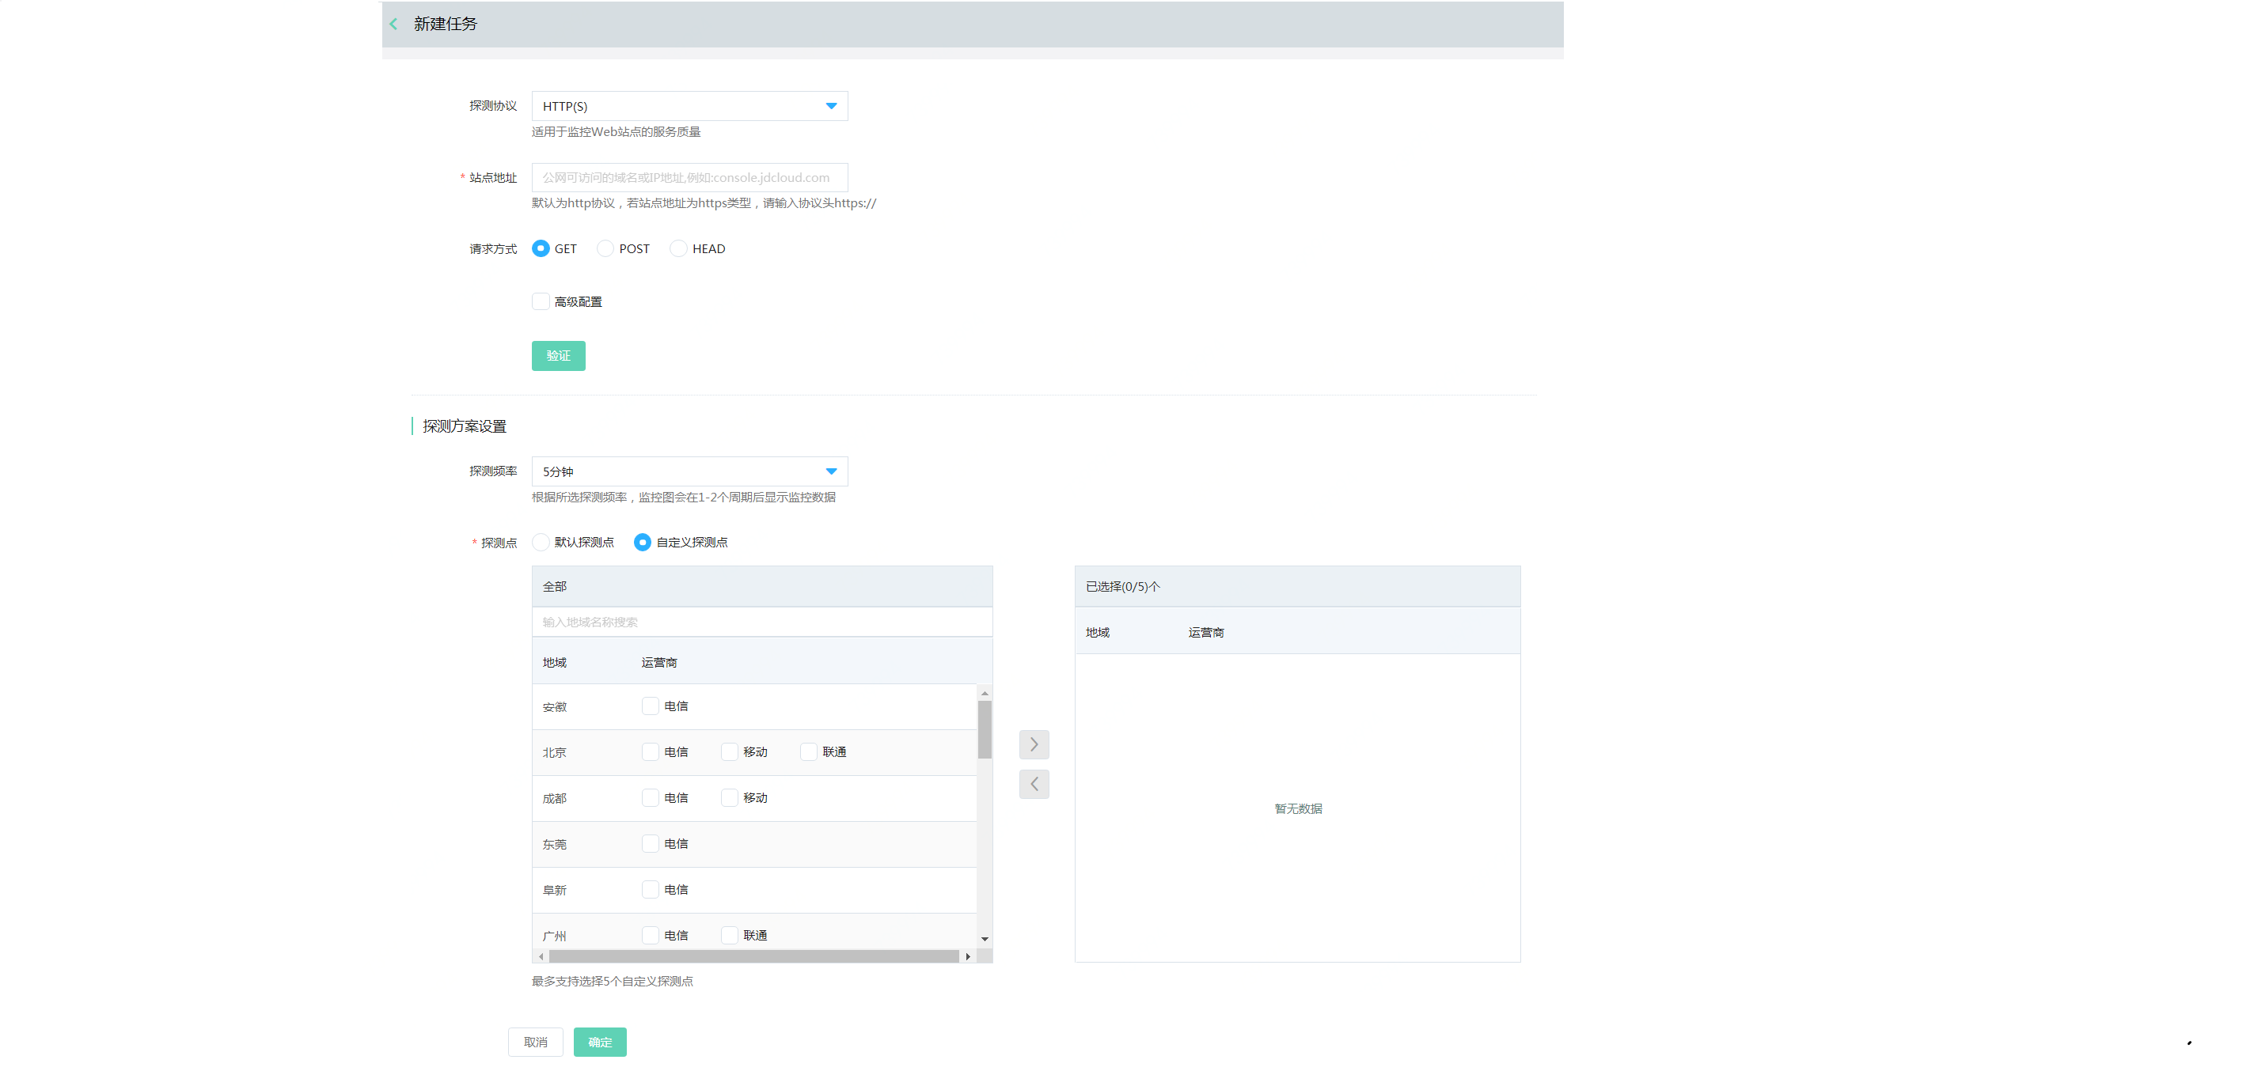Select the POST request method
This screenshot has width=2254, height=1071.
coord(604,248)
